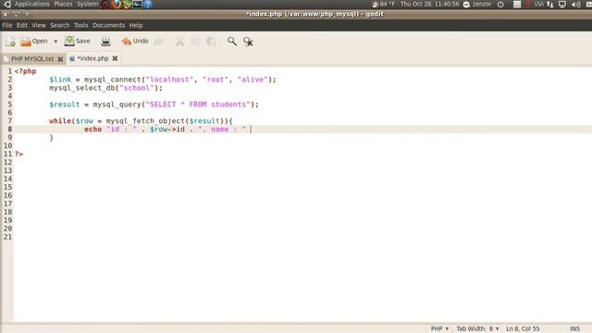Click line number 21 in the gutter

[7, 237]
